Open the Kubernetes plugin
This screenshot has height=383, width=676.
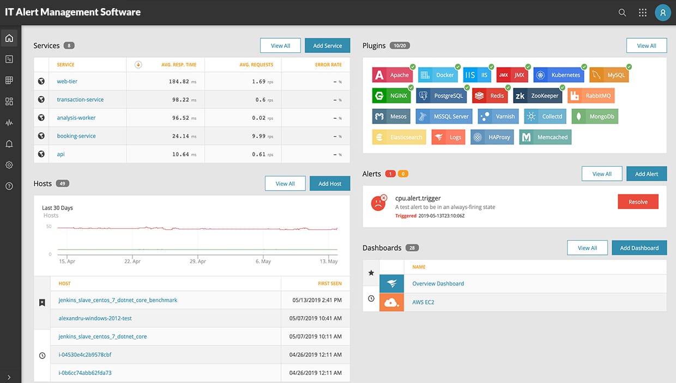click(x=558, y=75)
